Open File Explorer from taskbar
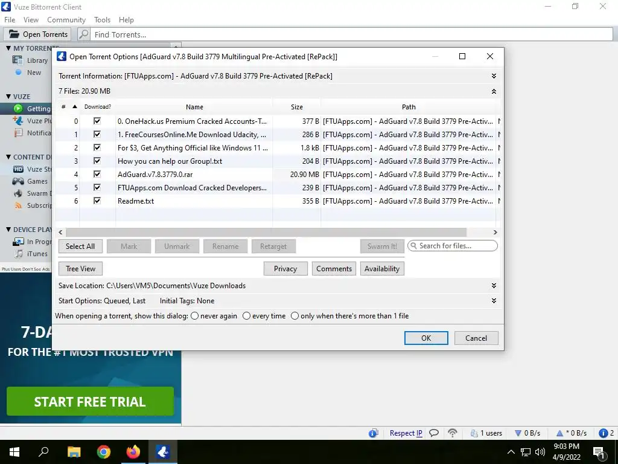 [74, 452]
